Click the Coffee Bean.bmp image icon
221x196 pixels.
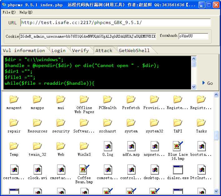pos(84,170)
